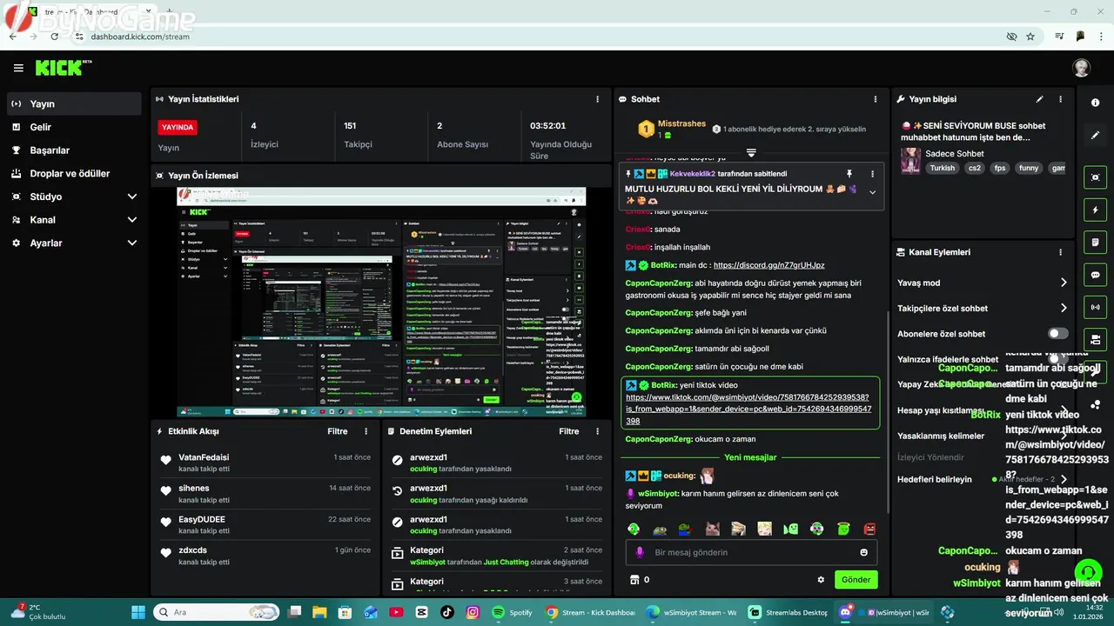This screenshot has width=1114, height=626.
Task: Open the tiktok video link in chat
Action: click(748, 409)
